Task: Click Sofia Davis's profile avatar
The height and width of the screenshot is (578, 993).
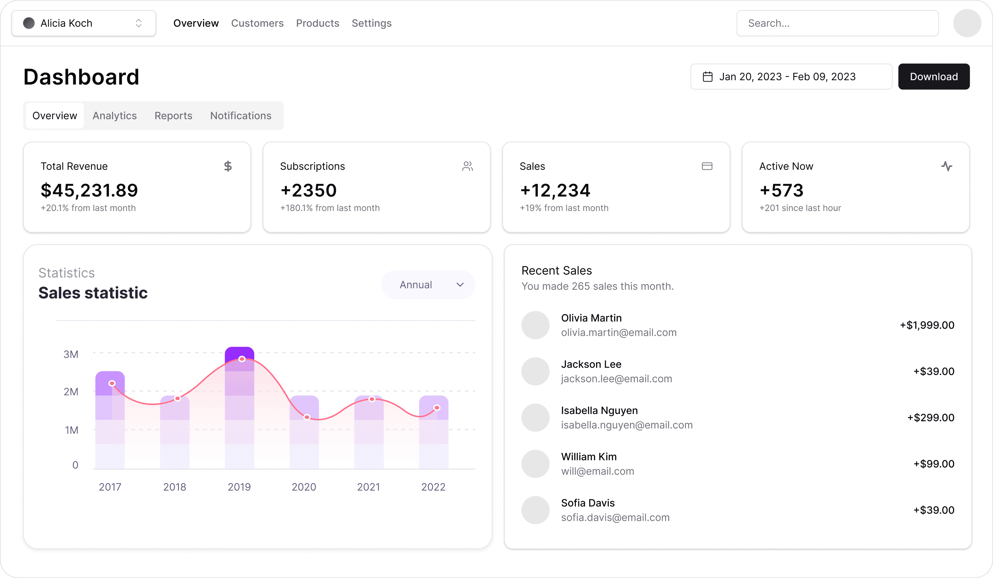Action: point(535,510)
